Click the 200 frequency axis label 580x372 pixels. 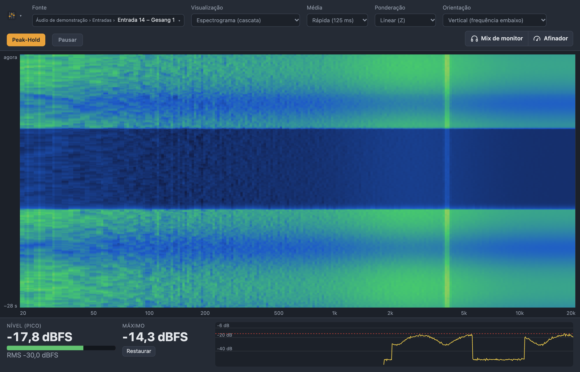click(205, 313)
